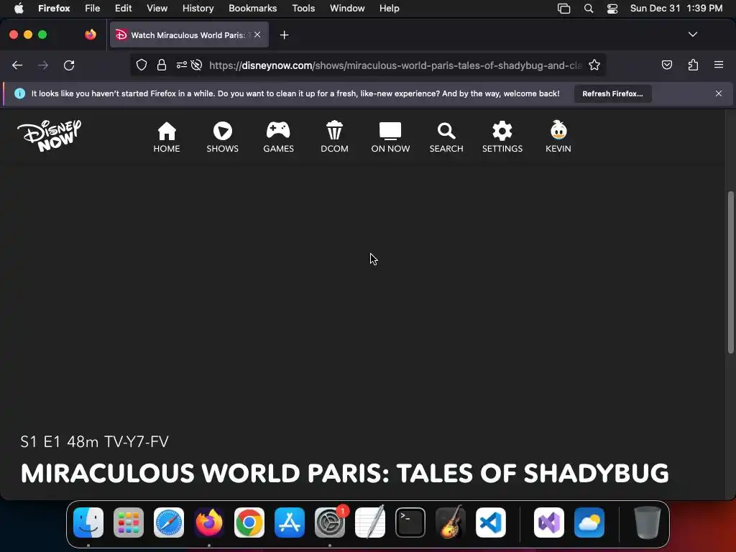Open the Firefox application menu

719,65
